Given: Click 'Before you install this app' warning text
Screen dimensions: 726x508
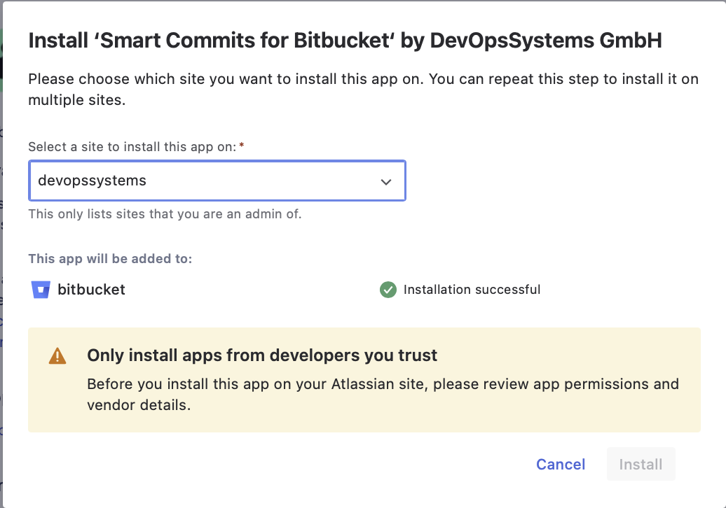Looking at the screenshot, I should pos(383,394).
